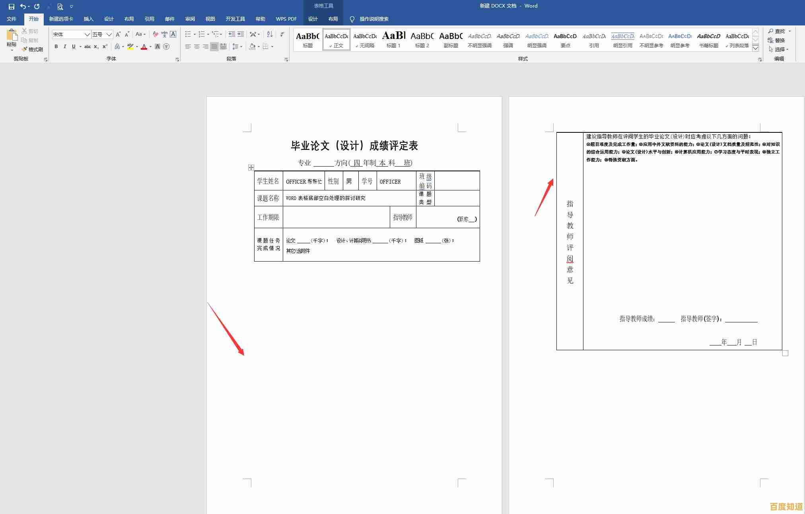Apply the 标题 1 style
The height and width of the screenshot is (514, 805).
point(393,40)
